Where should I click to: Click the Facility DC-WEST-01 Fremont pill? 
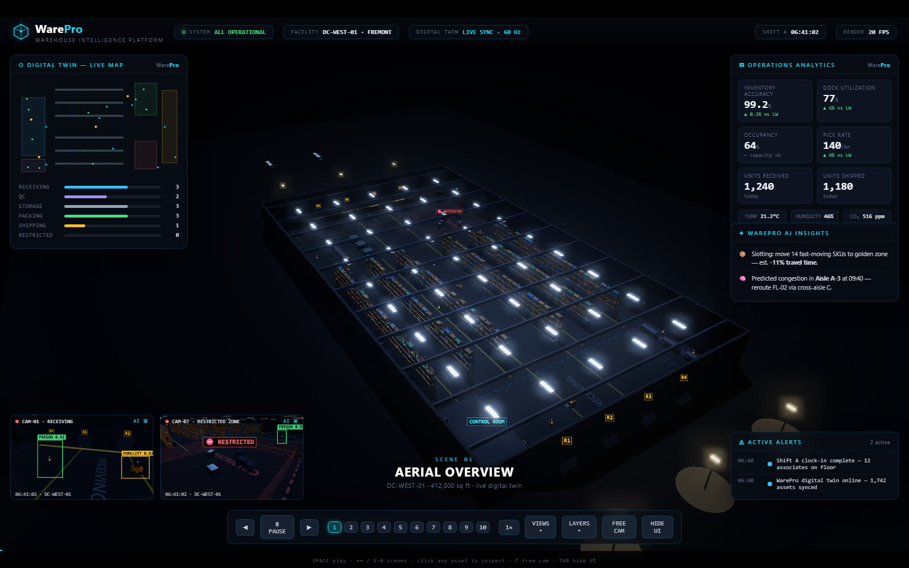[x=341, y=32]
